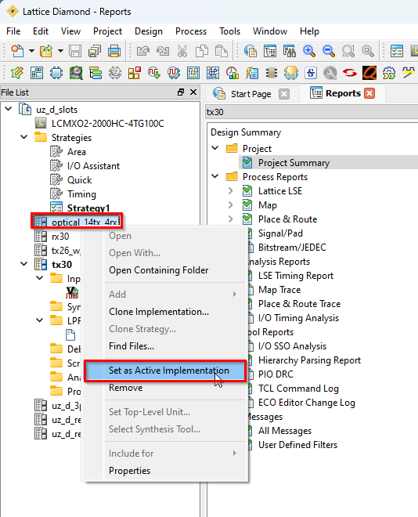418x517 pixels.
Task: Select the Timing strategy
Action: pos(81,194)
